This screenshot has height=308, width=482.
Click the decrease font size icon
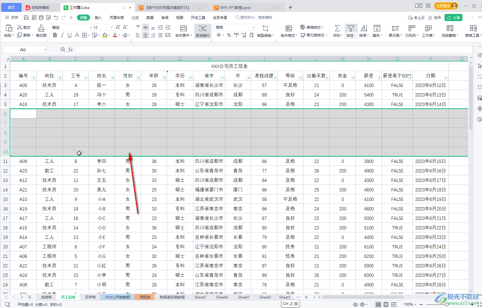click(125, 27)
